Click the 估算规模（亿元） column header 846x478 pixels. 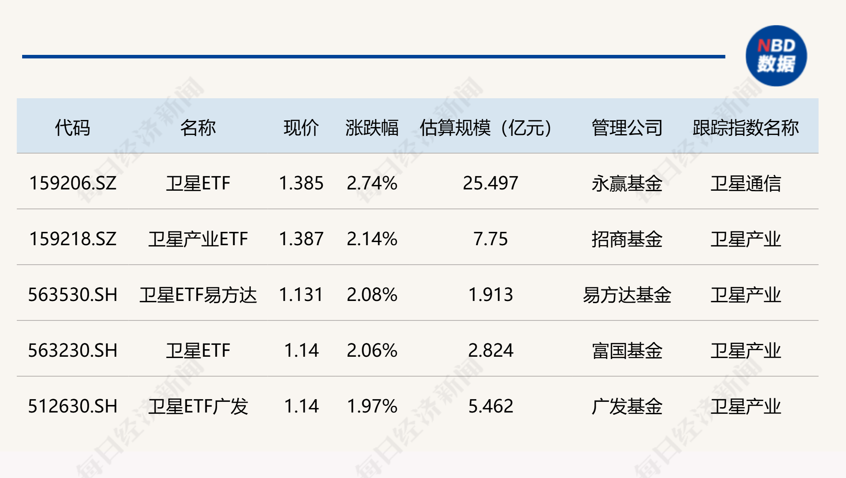(x=486, y=128)
